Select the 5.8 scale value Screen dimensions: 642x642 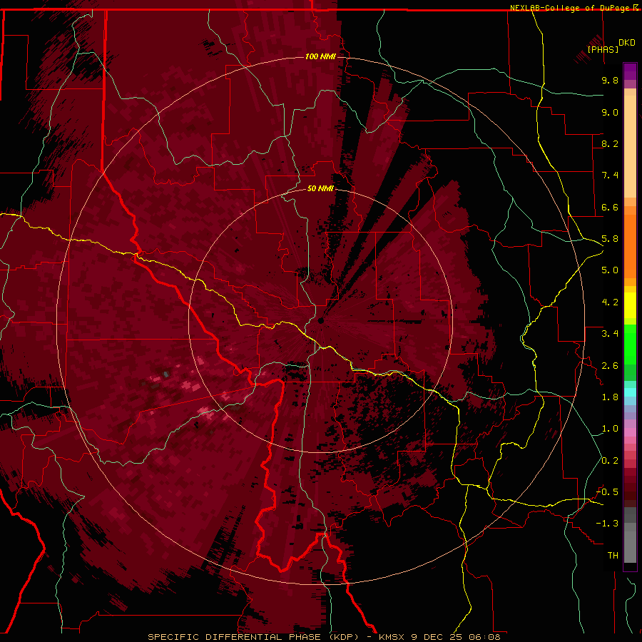(610, 239)
